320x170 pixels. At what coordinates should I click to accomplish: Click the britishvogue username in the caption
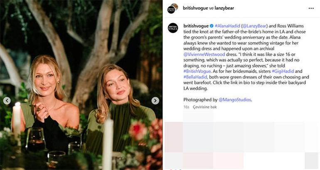(x=196, y=26)
